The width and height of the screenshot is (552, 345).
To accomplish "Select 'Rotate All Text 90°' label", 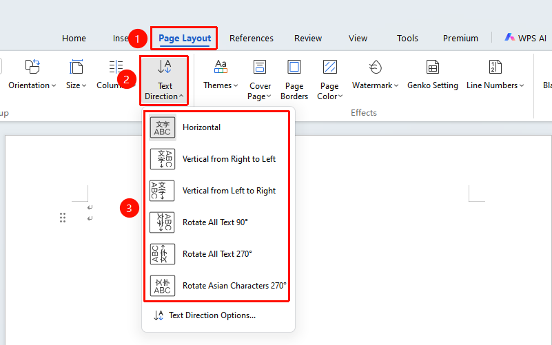I will (x=215, y=222).
